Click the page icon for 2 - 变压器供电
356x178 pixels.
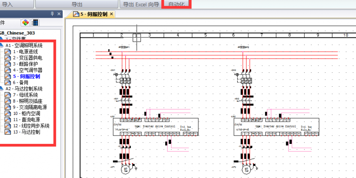coord(8,58)
